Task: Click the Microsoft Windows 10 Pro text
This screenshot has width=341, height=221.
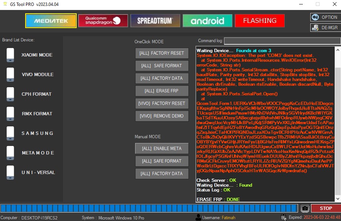Action: click(x=121, y=218)
